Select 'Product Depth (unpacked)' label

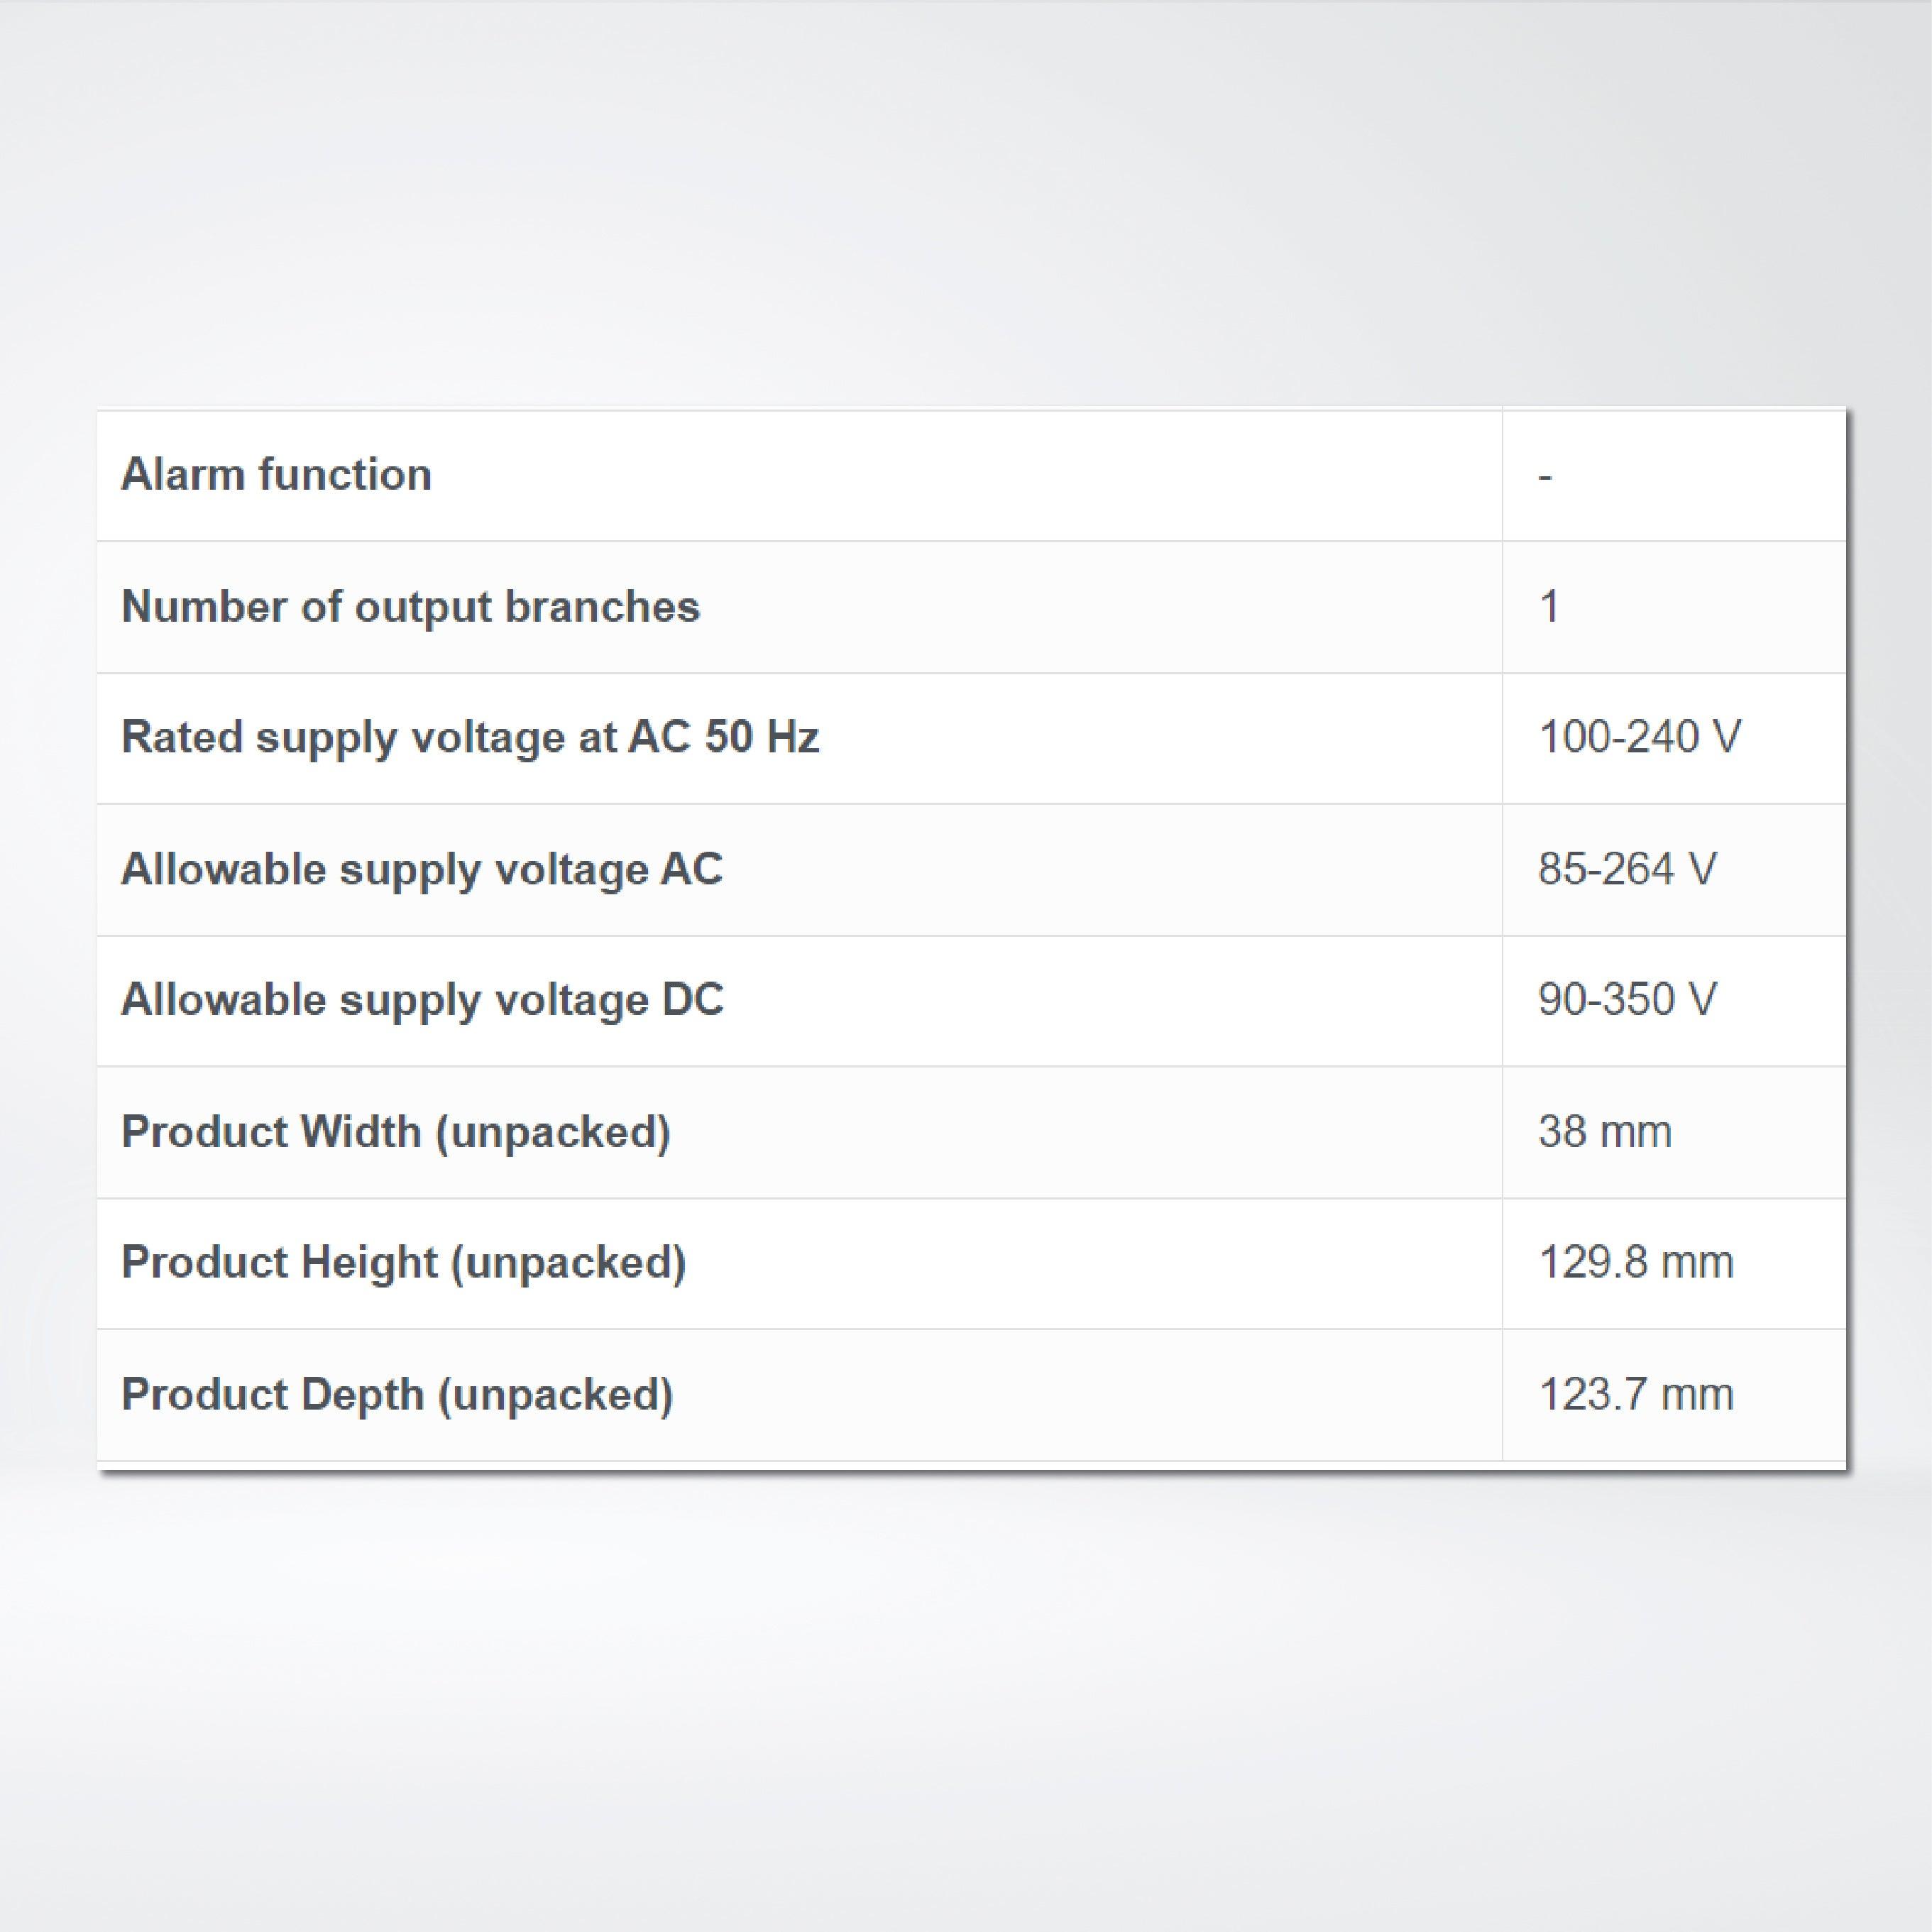[x=397, y=1395]
